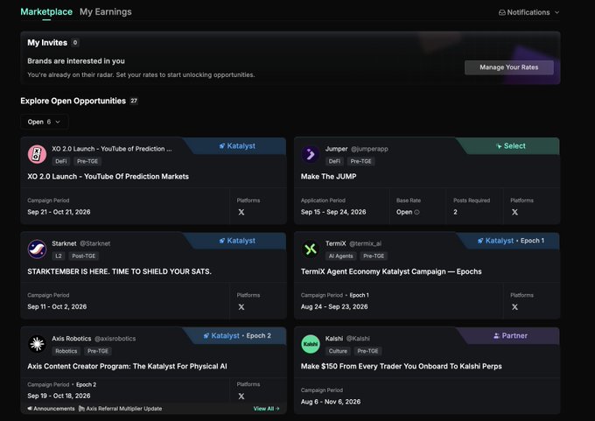This screenshot has width=595, height=421.
Task: Expand the Notifications dropdown
Action: [x=528, y=12]
